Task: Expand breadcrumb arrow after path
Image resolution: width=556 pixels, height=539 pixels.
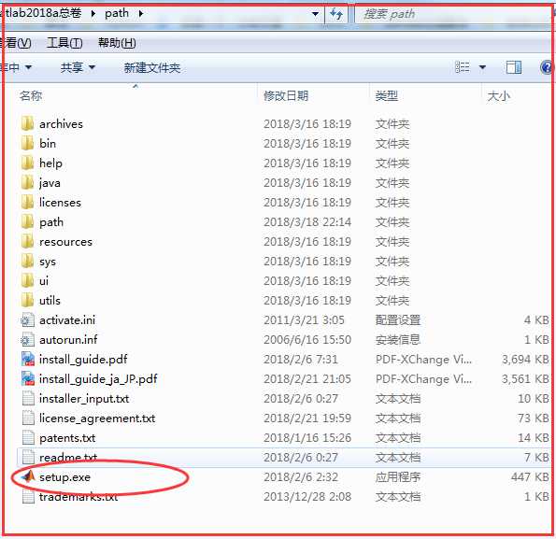Action: [x=141, y=14]
